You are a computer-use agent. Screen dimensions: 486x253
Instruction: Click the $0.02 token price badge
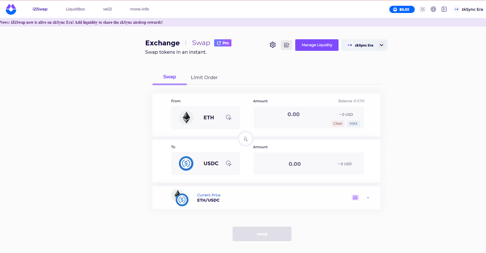pyautogui.click(x=402, y=10)
